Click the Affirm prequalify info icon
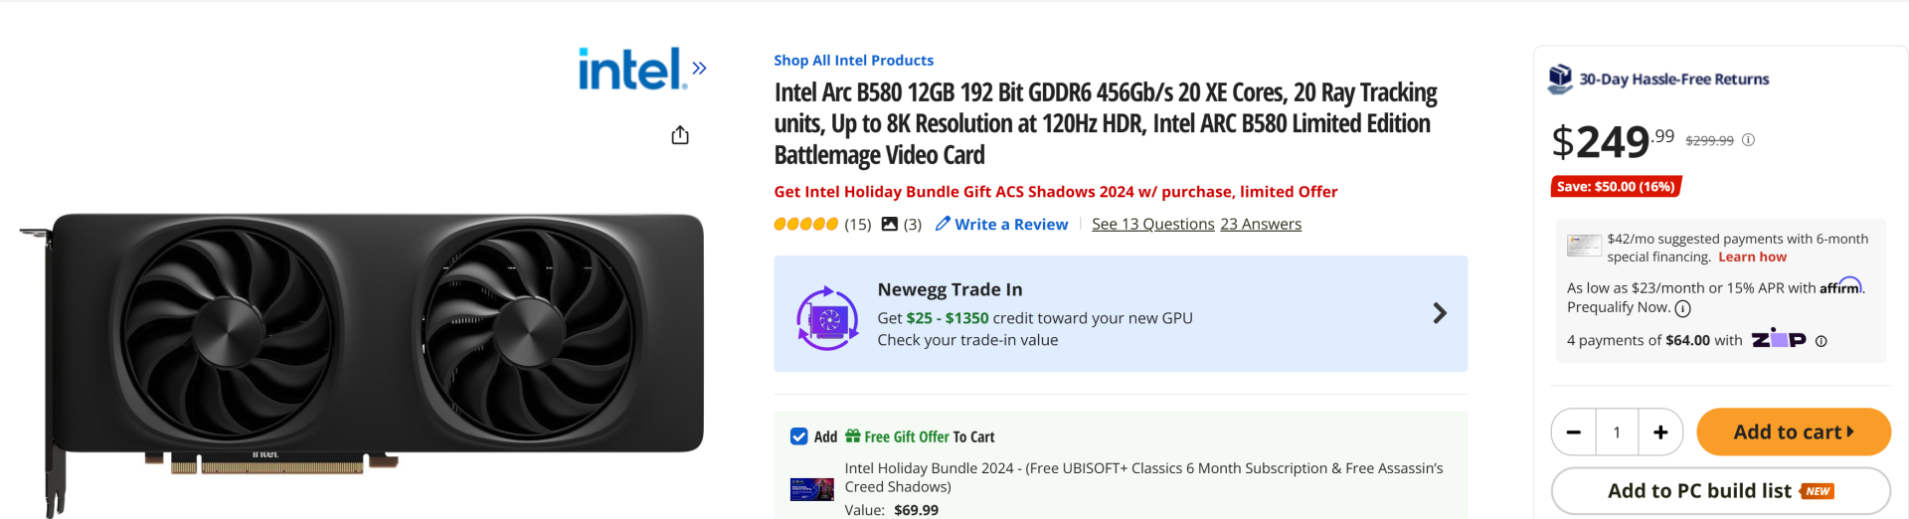 pyautogui.click(x=1682, y=308)
